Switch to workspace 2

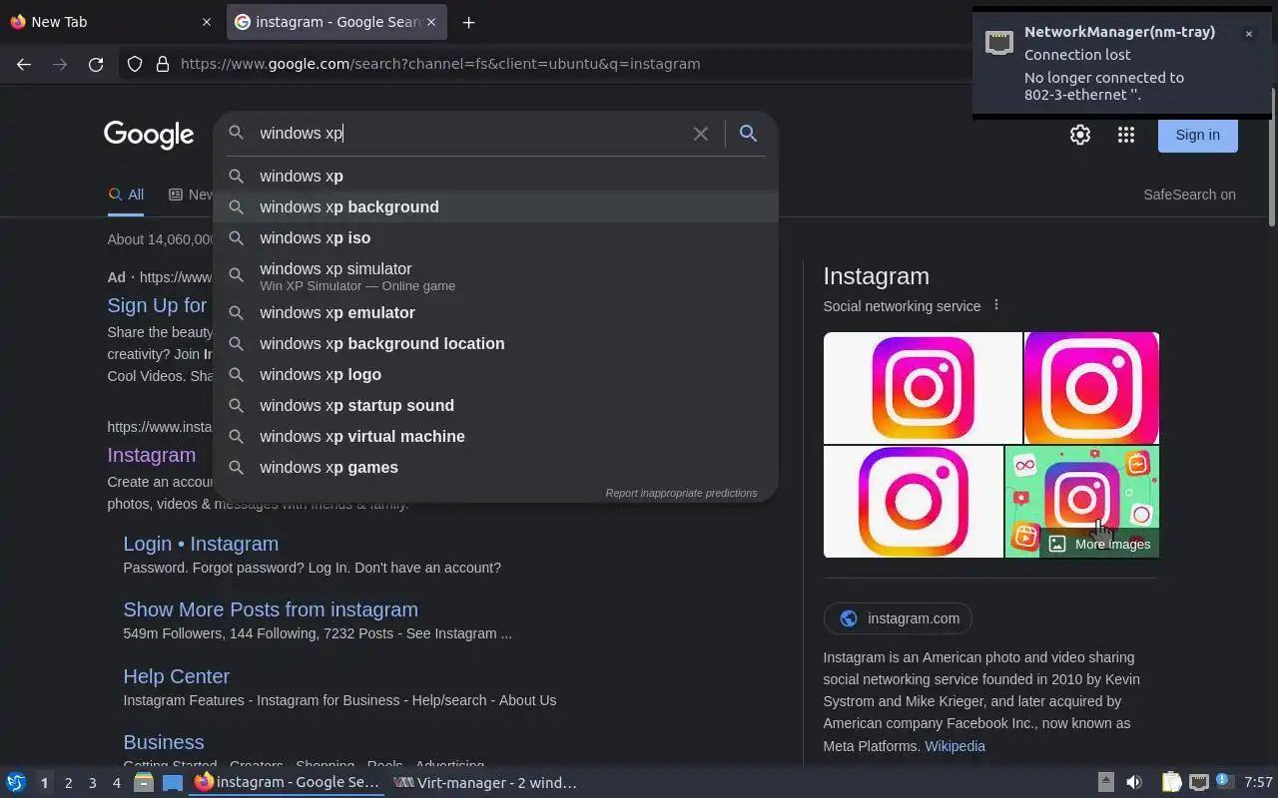pyautogui.click(x=68, y=783)
